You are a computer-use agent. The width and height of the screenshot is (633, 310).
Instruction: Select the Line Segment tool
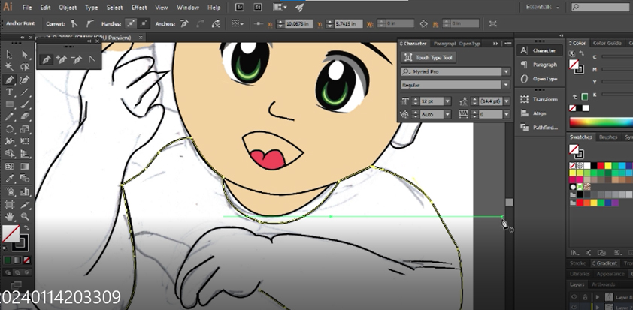[x=25, y=92]
